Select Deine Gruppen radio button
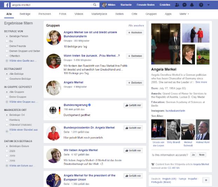 (7, 97)
